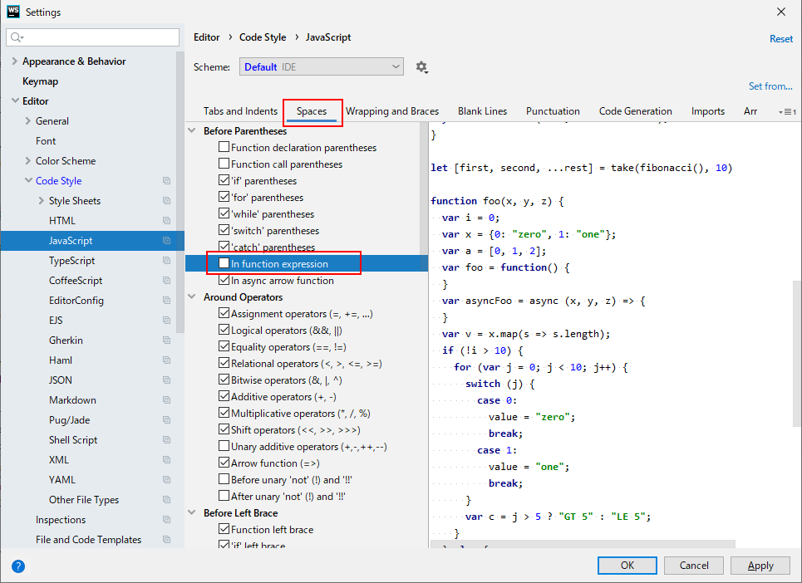802x583 pixels.
Task: Switch to Tabs and Indents tab
Action: pos(240,111)
